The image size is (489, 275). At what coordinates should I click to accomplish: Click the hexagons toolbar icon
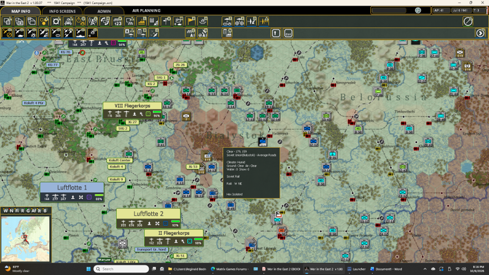44,21
